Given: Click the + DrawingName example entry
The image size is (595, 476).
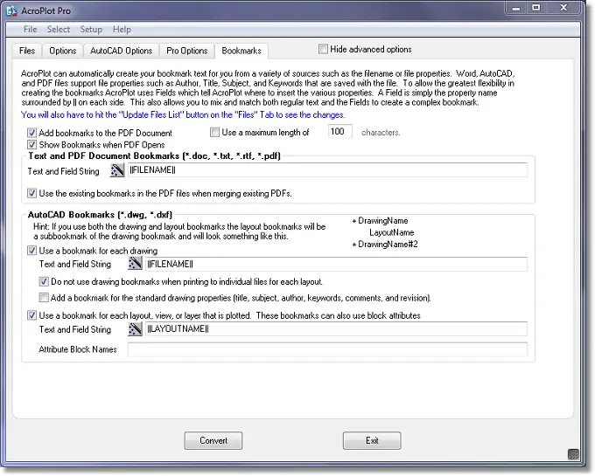Looking at the screenshot, I should 381,221.
